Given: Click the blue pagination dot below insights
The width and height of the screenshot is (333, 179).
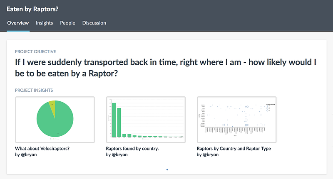Looking at the screenshot, I should pos(167,169).
